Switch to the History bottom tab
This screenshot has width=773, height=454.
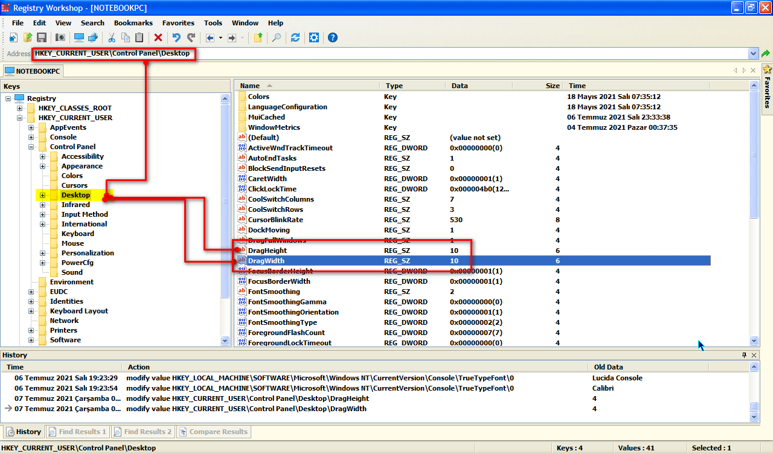[23, 432]
